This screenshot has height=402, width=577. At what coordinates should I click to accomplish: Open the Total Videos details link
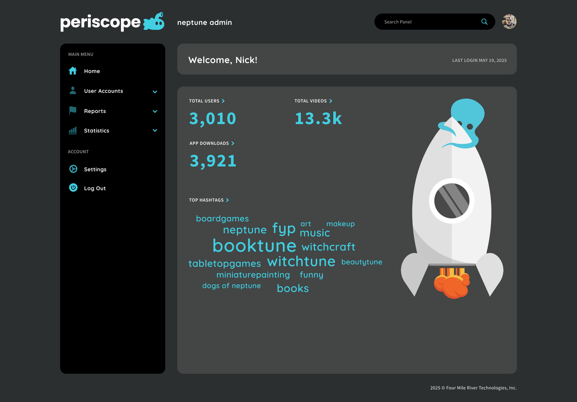(313, 101)
